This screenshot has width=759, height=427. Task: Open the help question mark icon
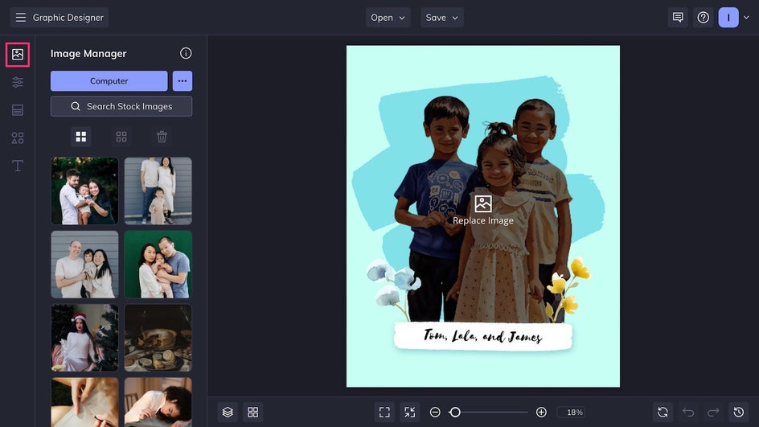704,18
